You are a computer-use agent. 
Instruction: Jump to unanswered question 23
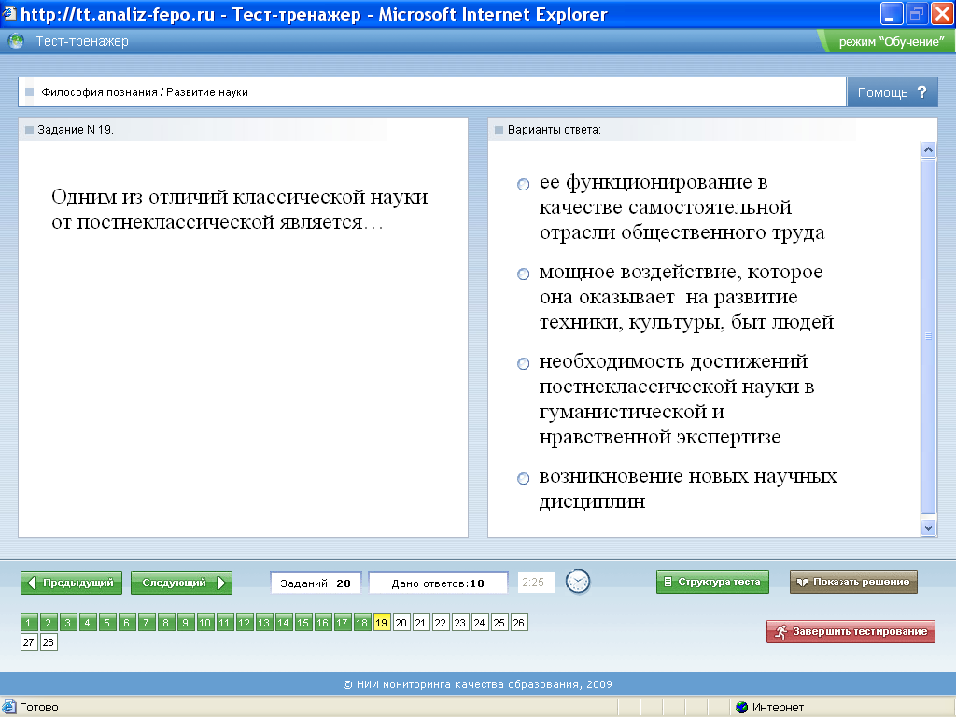pos(459,623)
